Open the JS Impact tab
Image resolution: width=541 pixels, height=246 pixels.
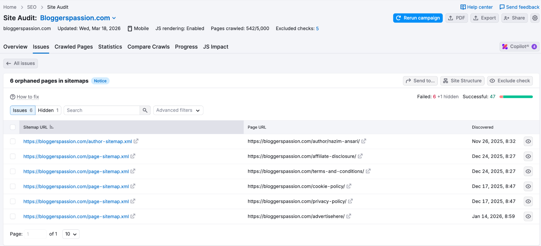coord(216,47)
